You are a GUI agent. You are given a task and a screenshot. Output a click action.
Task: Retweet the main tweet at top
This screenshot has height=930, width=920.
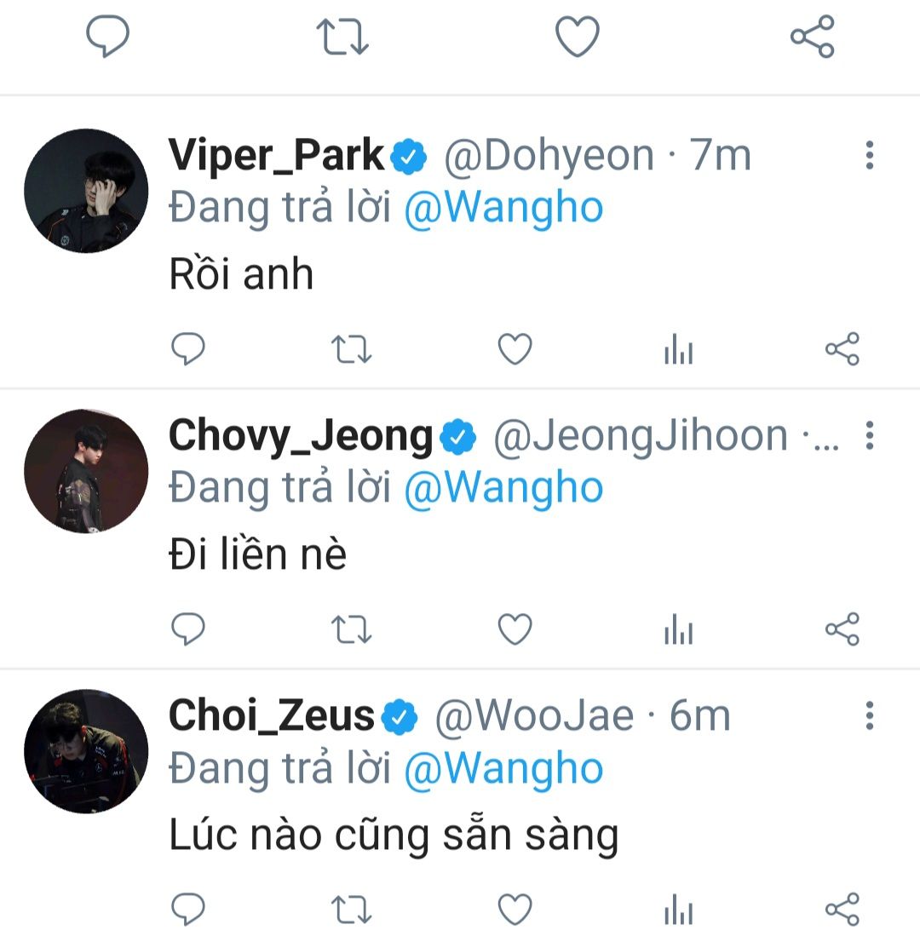click(x=342, y=37)
